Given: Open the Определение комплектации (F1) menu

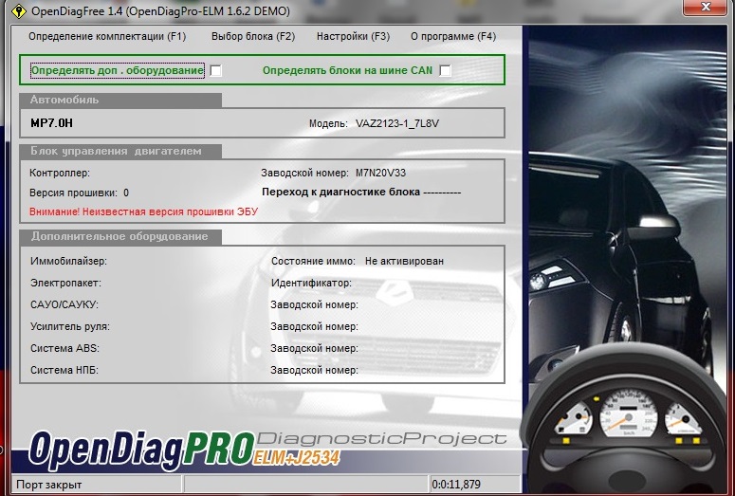Looking at the screenshot, I should click(x=107, y=37).
